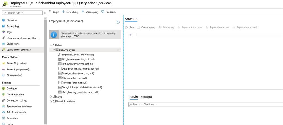Select the City column row

click(x=72, y=78)
